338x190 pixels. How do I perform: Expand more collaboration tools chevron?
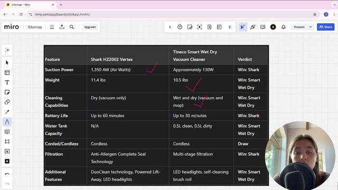(230, 27)
